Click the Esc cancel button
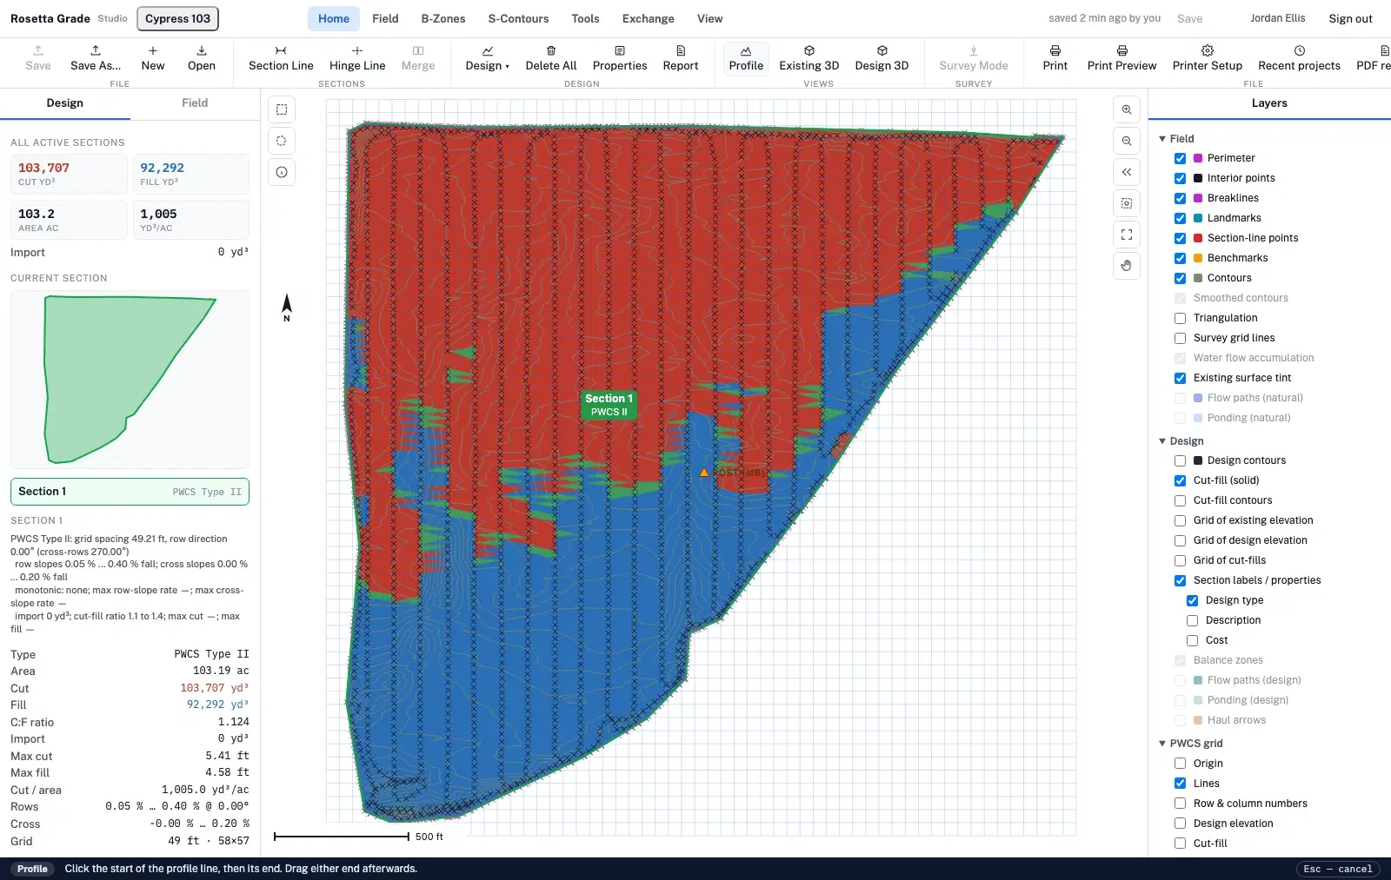The width and height of the screenshot is (1391, 880). 1338,869
